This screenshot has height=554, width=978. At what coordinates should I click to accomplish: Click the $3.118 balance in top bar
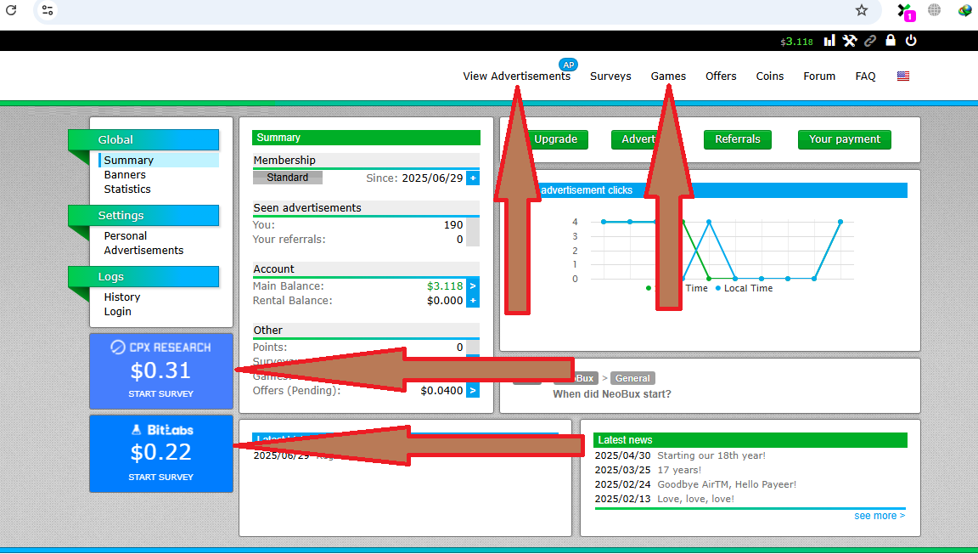[x=796, y=42]
